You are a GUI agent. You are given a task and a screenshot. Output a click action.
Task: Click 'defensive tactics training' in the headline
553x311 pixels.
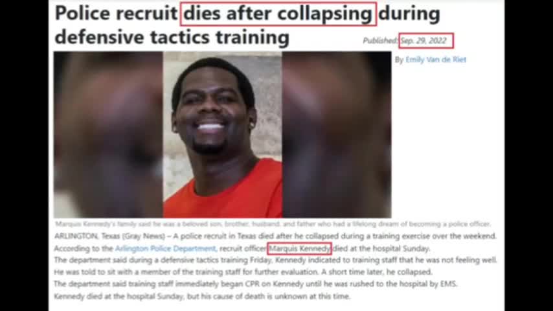click(172, 37)
